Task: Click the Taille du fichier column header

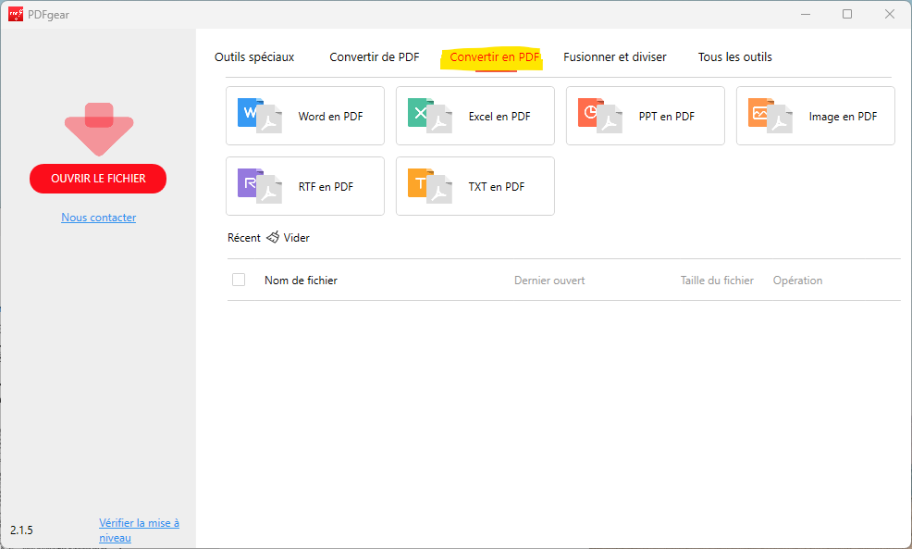Action: 717,281
